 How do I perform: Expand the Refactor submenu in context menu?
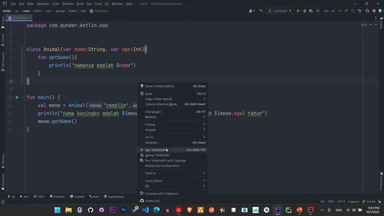(173, 117)
